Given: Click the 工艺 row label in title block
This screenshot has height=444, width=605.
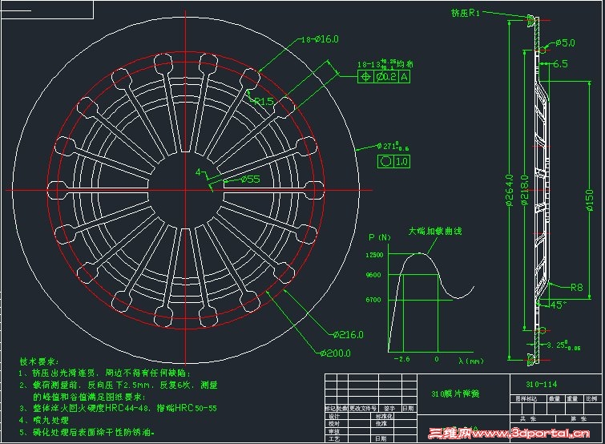Looking at the screenshot, I should (x=334, y=438).
